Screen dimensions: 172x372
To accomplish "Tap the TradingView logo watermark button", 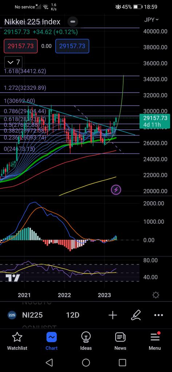I will (x=12, y=278).
